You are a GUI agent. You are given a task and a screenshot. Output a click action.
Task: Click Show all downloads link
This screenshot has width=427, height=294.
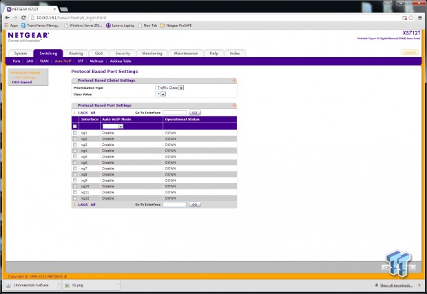tap(396, 285)
